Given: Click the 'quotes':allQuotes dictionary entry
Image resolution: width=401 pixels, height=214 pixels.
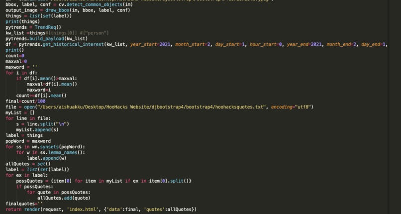Looking at the screenshot, I should 168,210.
